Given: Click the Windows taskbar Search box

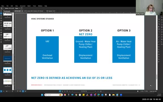Looking at the screenshot, I should pos(53,95).
